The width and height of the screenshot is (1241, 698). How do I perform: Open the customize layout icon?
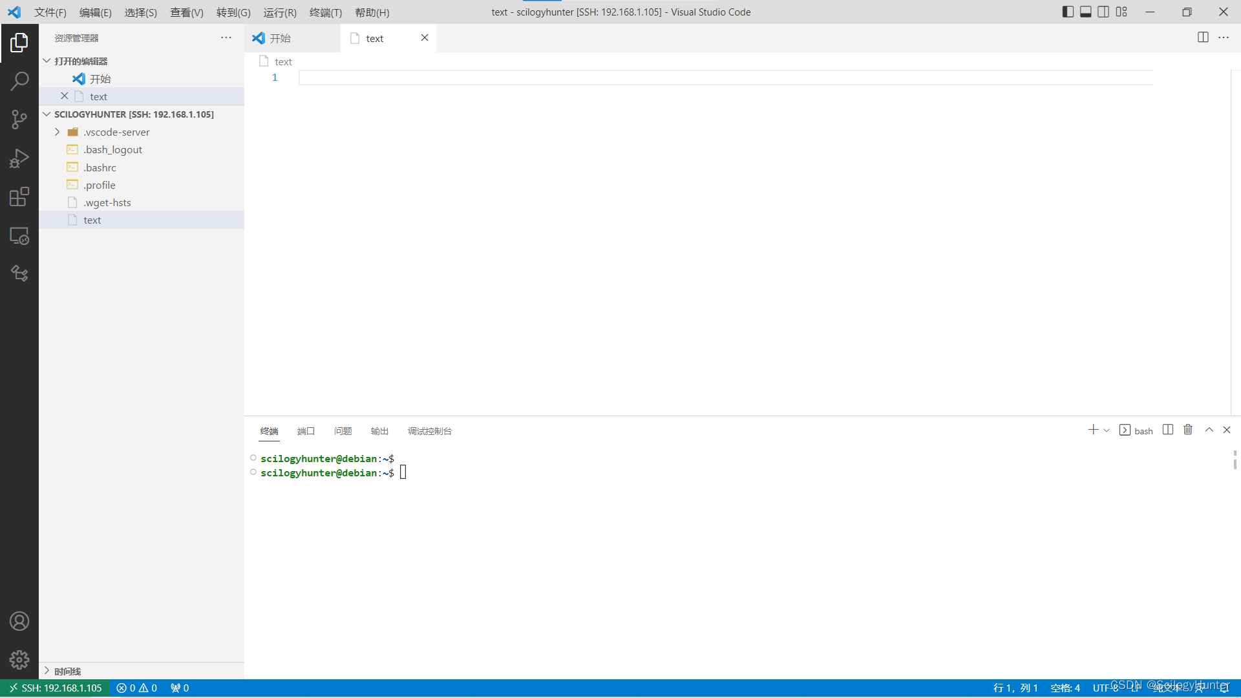coord(1121,12)
